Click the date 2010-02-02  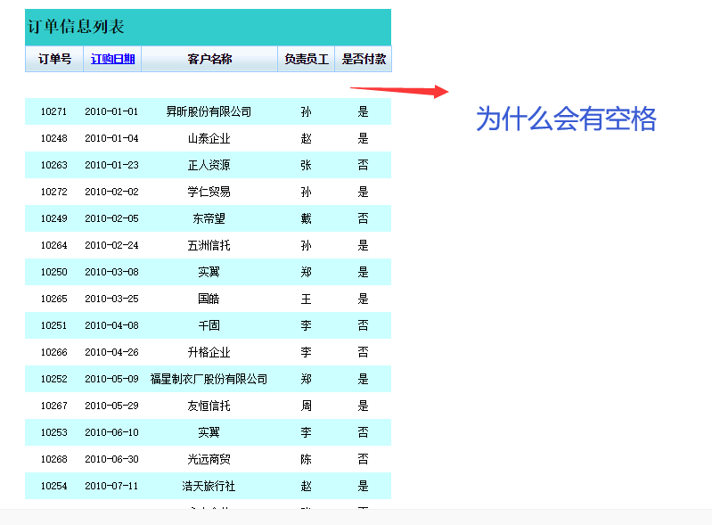pos(111,193)
